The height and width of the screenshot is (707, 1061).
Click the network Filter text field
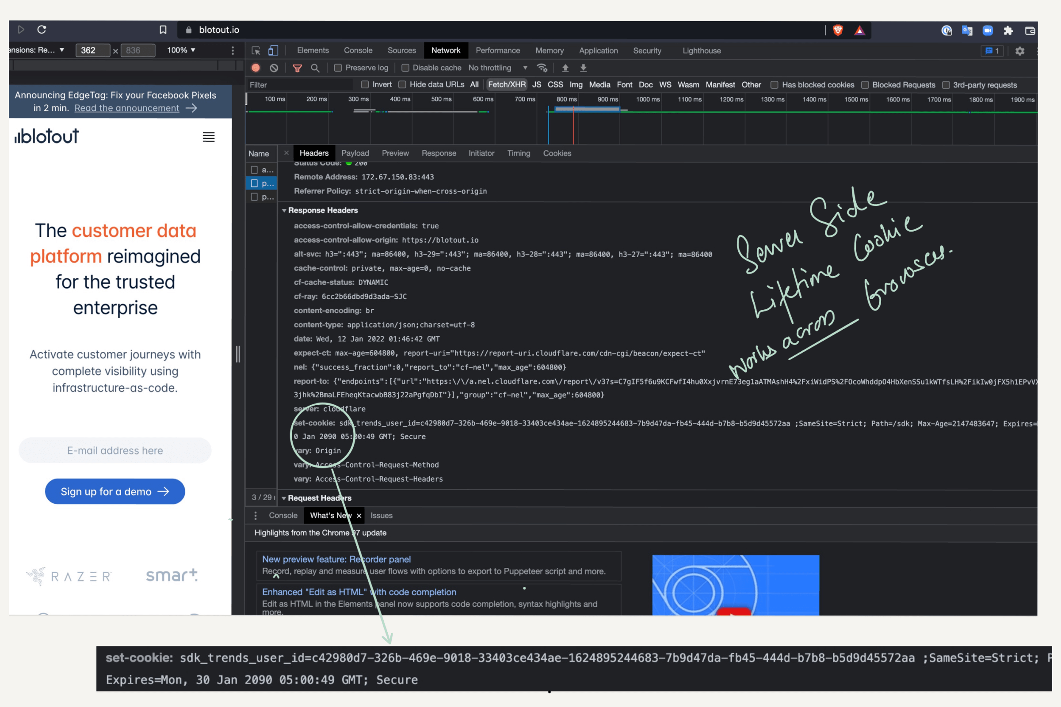coord(300,85)
